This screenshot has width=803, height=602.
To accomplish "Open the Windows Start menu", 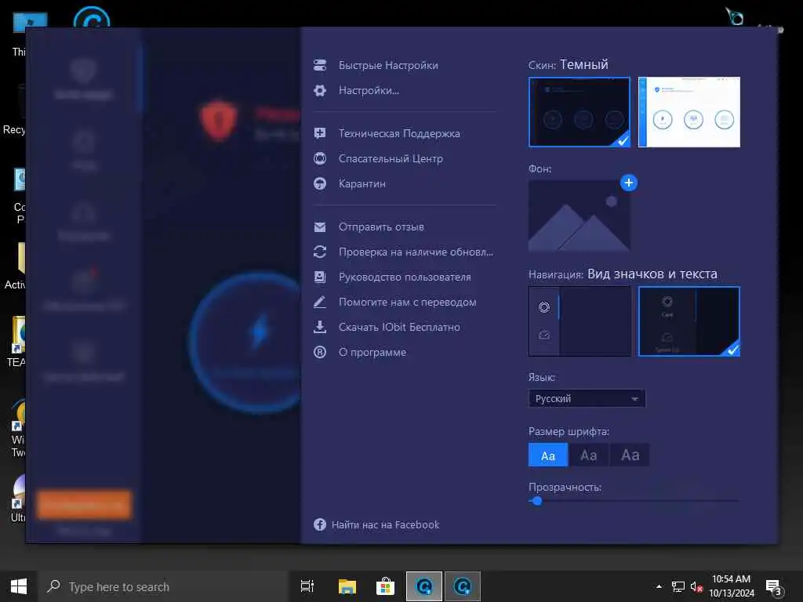I will pyautogui.click(x=19, y=586).
